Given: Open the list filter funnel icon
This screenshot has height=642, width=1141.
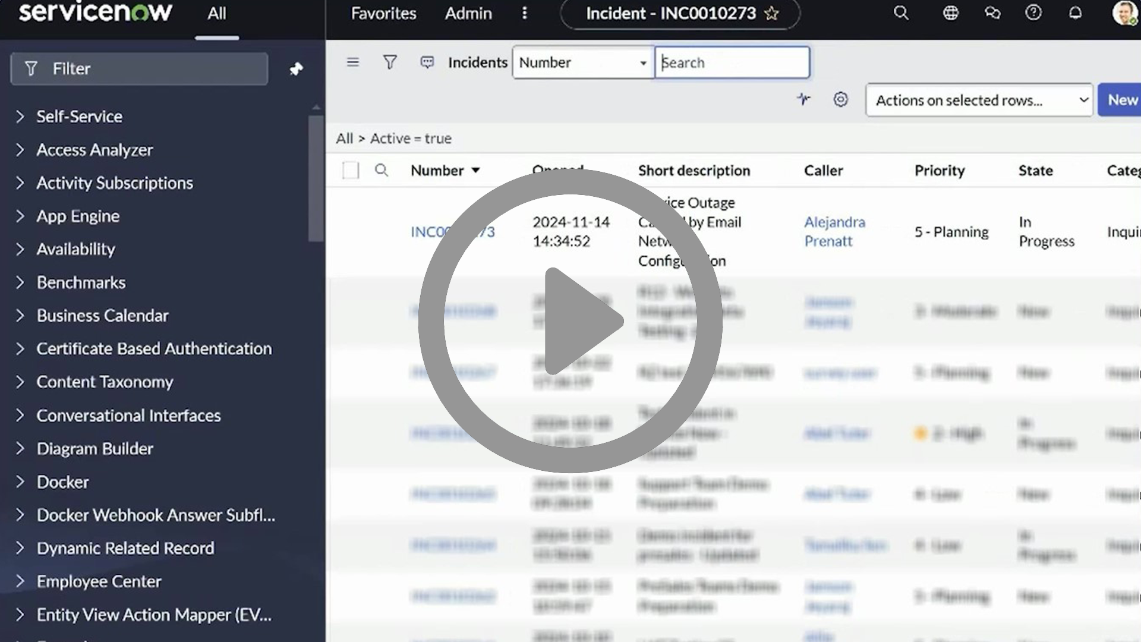Looking at the screenshot, I should pos(390,62).
